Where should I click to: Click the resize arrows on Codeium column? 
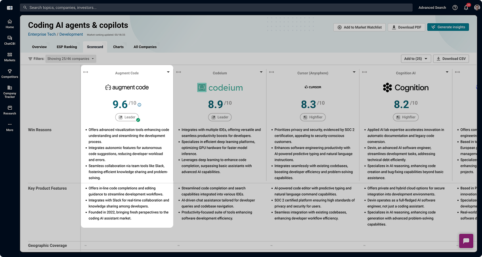coord(178,72)
